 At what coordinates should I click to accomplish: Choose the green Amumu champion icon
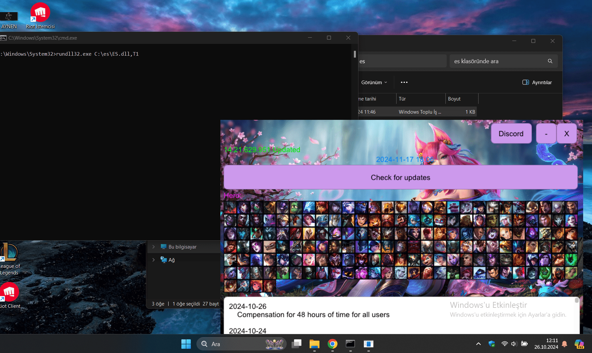point(296,207)
